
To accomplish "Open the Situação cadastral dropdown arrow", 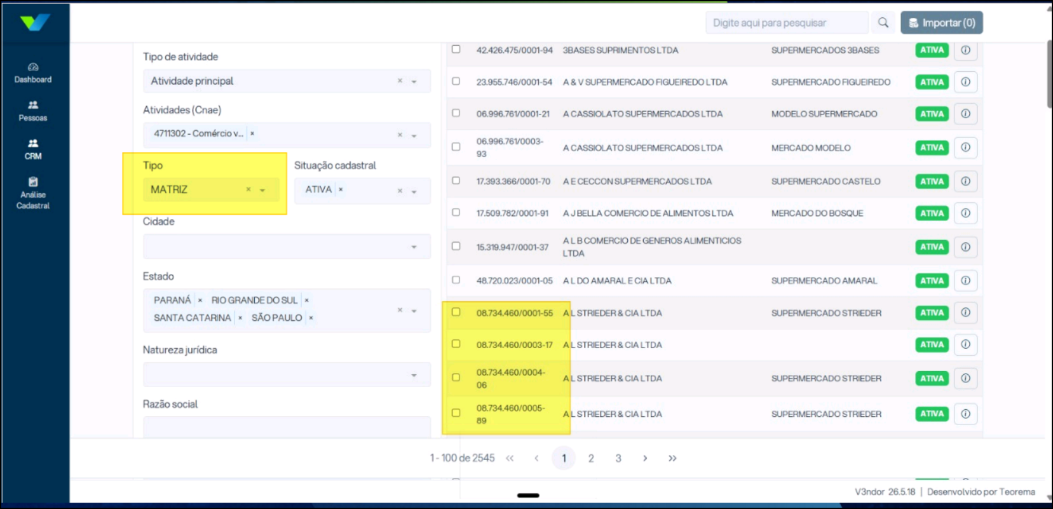I will pos(414,191).
